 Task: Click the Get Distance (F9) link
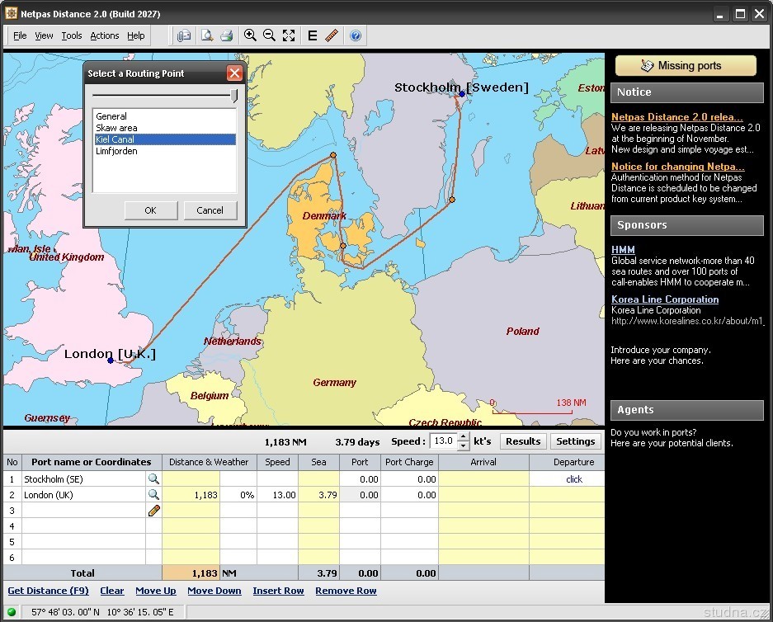click(x=48, y=591)
